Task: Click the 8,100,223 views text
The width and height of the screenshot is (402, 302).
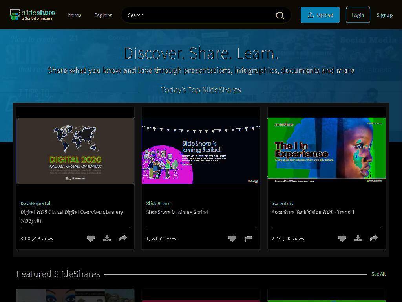Action: coord(37,239)
